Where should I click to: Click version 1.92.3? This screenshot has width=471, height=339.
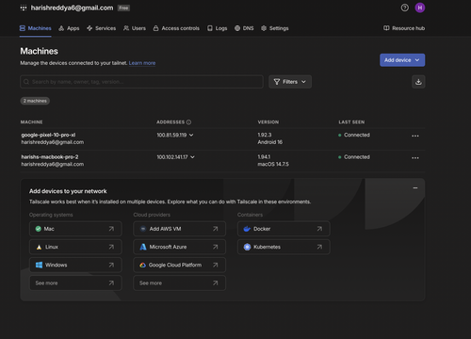click(x=265, y=135)
